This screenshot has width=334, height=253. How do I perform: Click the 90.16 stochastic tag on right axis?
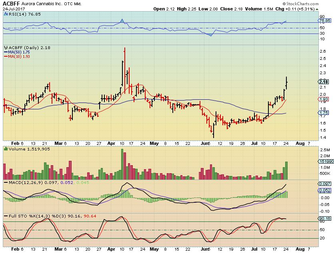(x=325, y=218)
